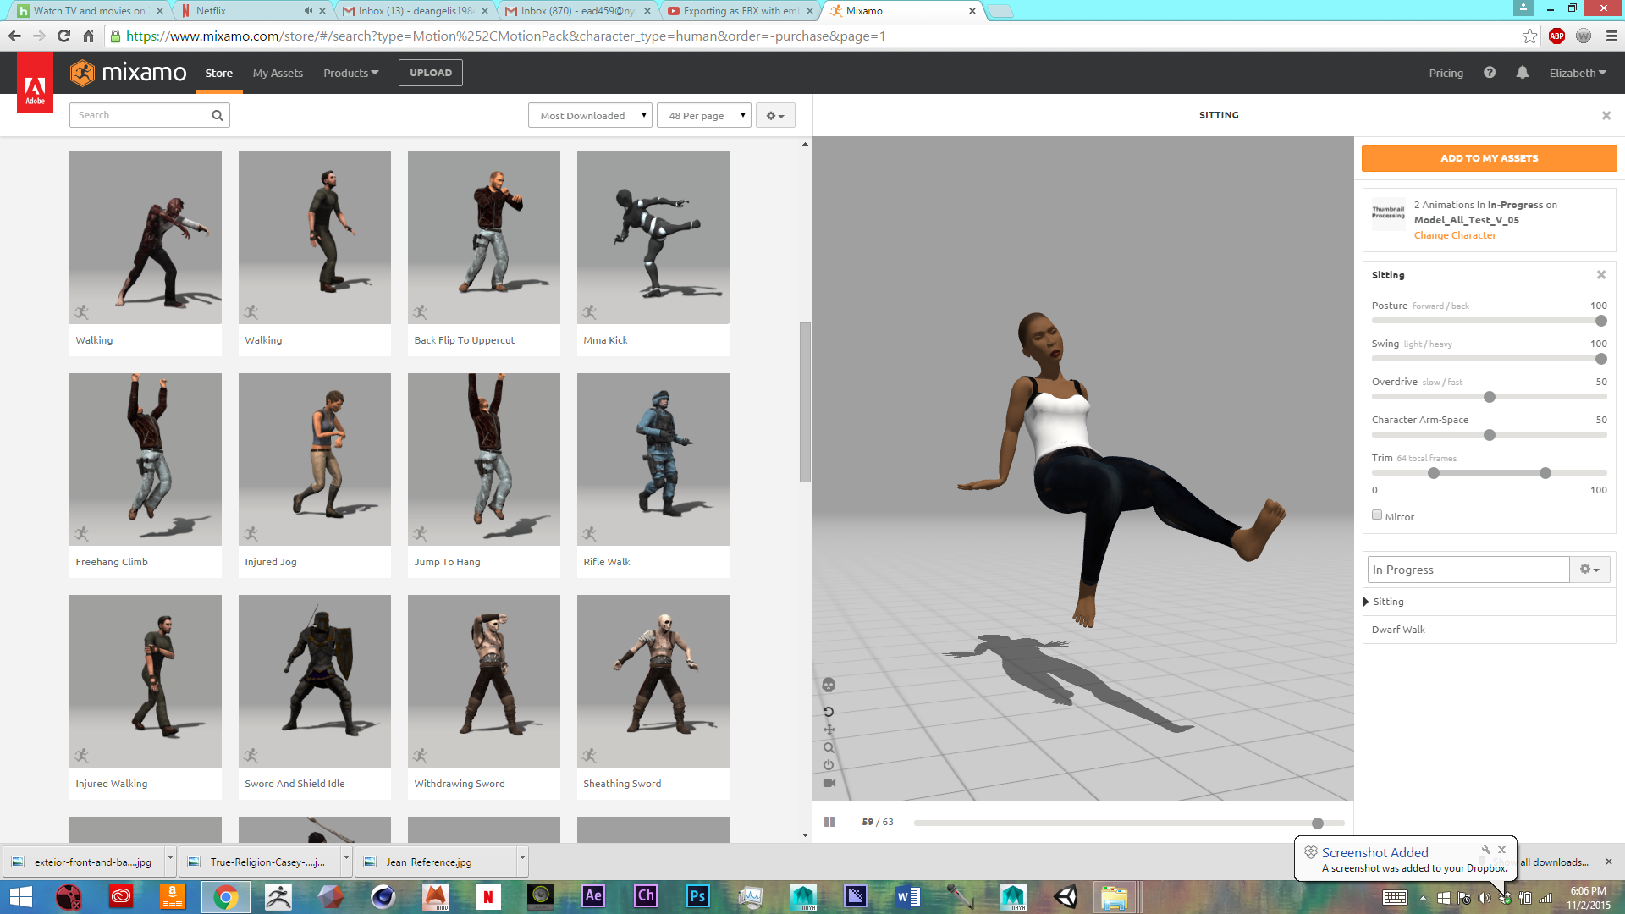Open the Most Downloaded sort dropdown

pos(590,115)
